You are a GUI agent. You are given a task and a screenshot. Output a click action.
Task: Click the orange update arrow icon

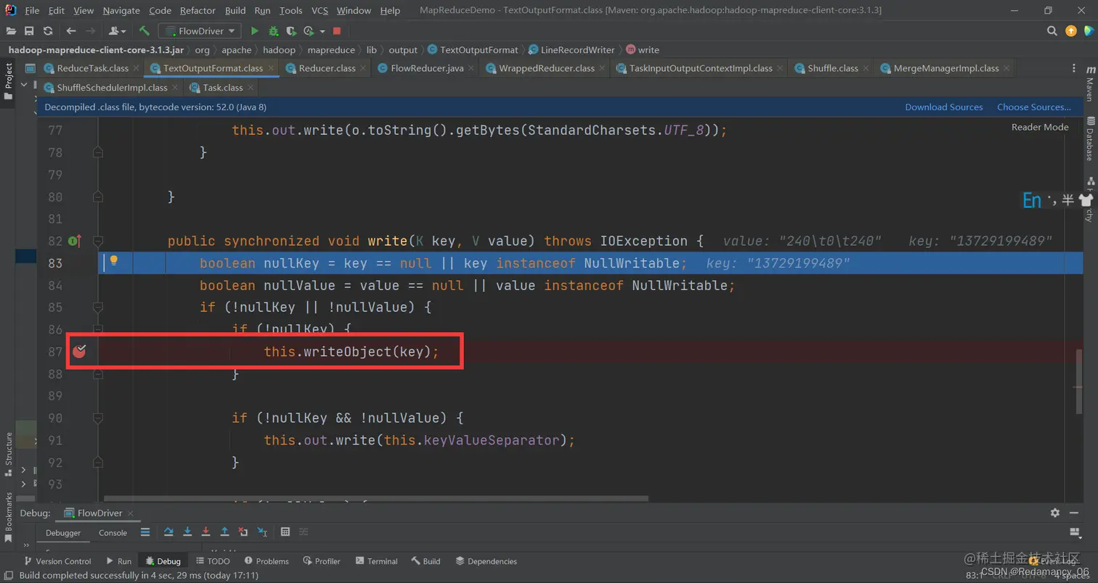(x=1071, y=31)
